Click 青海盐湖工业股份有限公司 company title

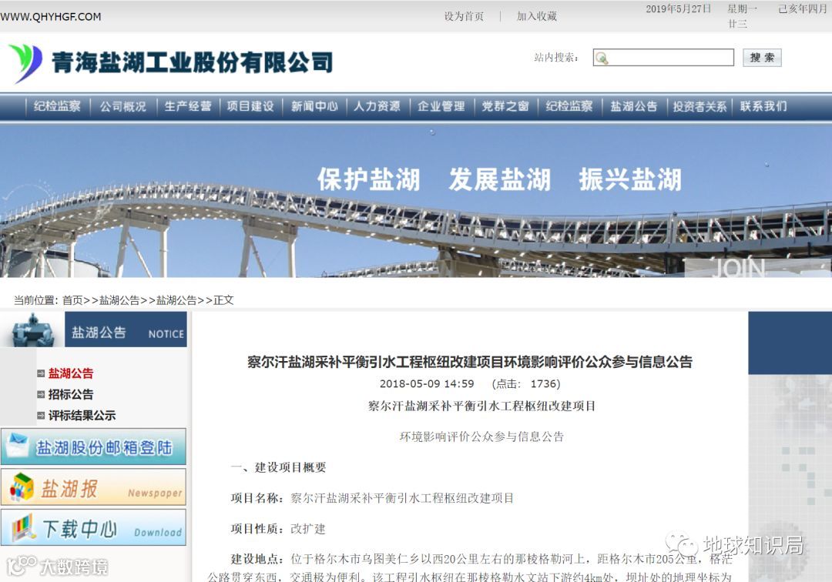click(x=193, y=62)
